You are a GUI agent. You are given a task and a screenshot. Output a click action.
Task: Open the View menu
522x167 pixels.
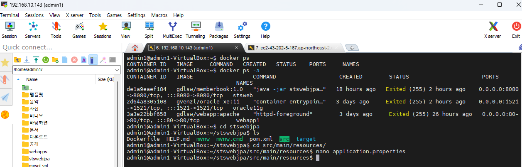(x=55, y=15)
